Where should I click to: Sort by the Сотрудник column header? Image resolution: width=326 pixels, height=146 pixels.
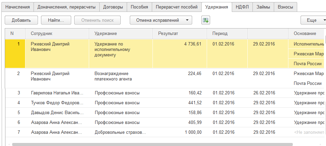click(42, 34)
